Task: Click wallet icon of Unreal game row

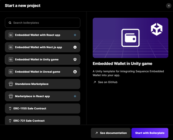Action: coord(11,72)
